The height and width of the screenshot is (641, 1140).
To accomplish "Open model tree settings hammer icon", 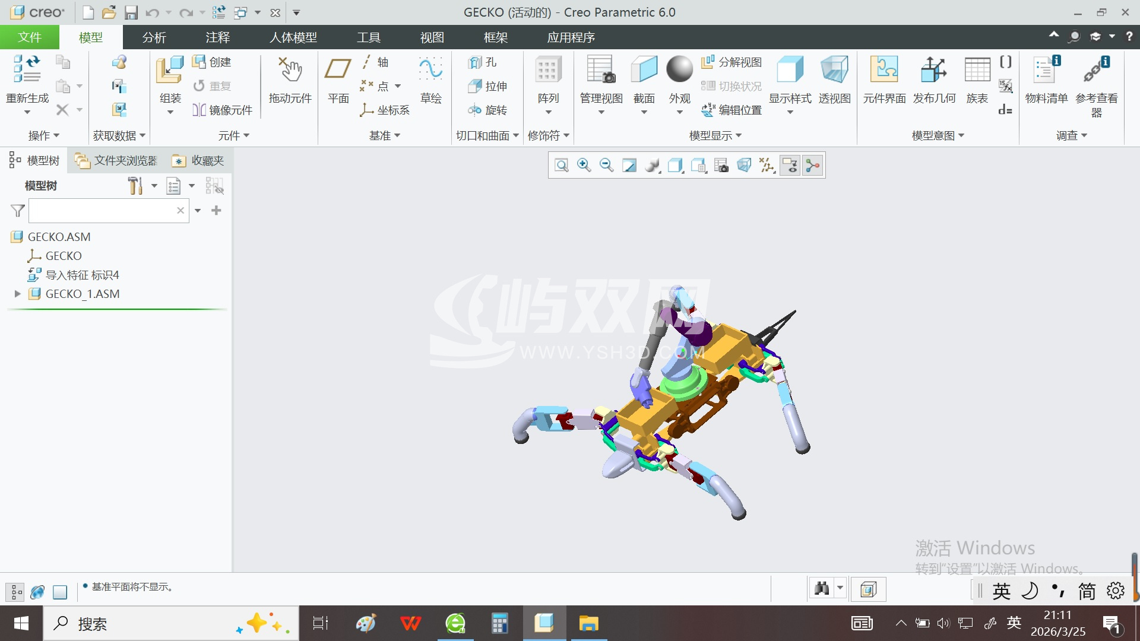I will (135, 186).
